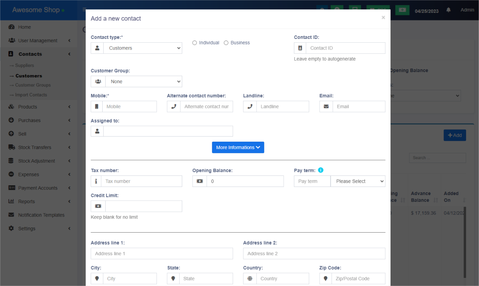This screenshot has height=286, width=479.
Task: Click the Payment Accounts icon in sidebar
Action: (x=11, y=188)
